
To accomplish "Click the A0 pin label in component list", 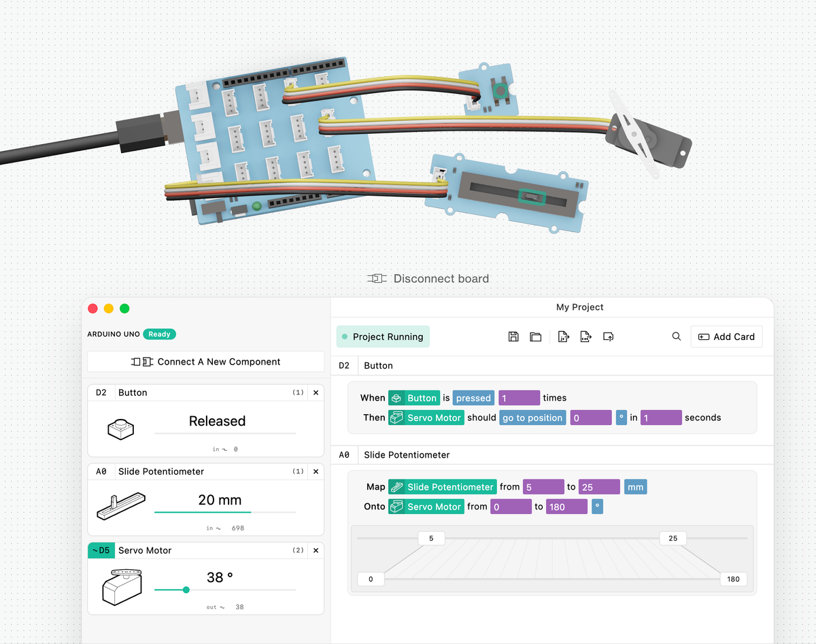I will coord(101,471).
